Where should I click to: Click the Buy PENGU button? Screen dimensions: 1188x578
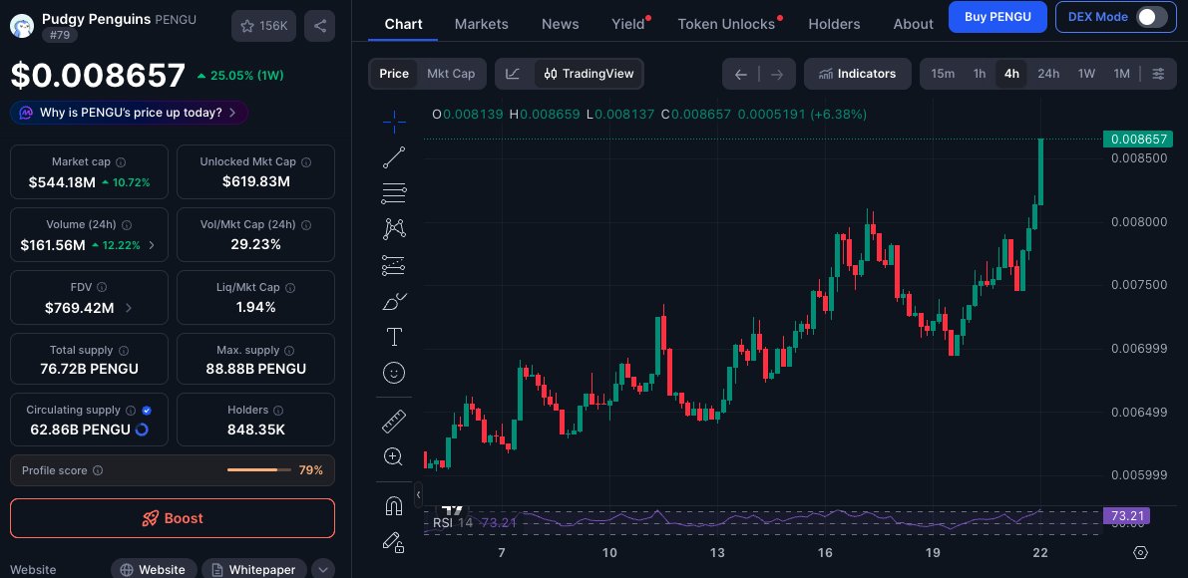(x=997, y=17)
